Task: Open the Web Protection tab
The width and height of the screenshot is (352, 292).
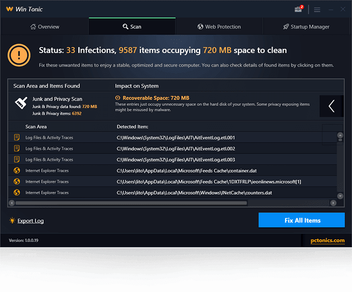Action: coord(219,27)
